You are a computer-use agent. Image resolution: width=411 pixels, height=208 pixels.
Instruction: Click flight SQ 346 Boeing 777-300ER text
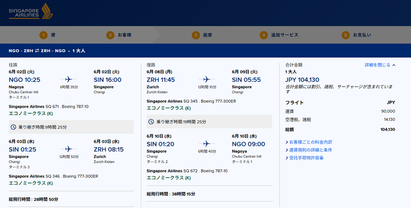pos(54,176)
